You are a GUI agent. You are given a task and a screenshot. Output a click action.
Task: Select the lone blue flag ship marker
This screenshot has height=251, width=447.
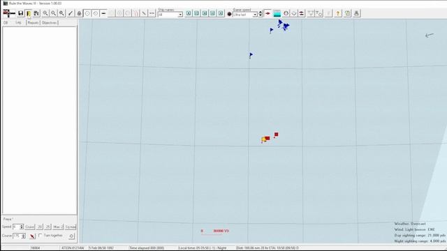coord(251,55)
